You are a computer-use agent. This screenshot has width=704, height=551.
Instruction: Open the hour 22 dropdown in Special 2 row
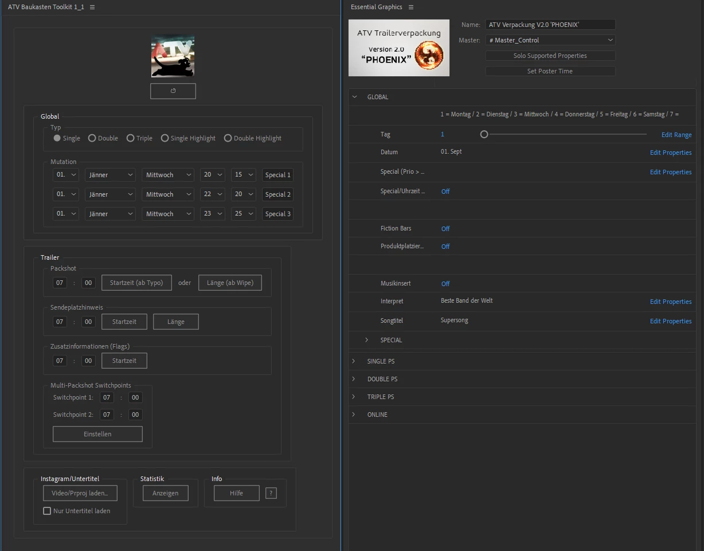(213, 194)
